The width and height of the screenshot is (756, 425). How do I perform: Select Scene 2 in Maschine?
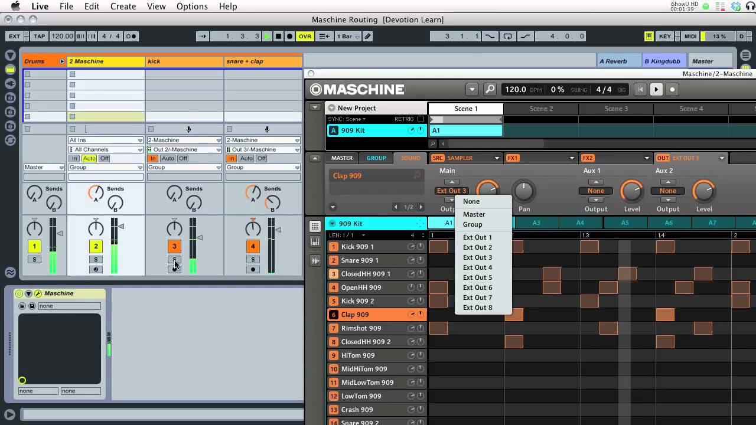point(541,109)
